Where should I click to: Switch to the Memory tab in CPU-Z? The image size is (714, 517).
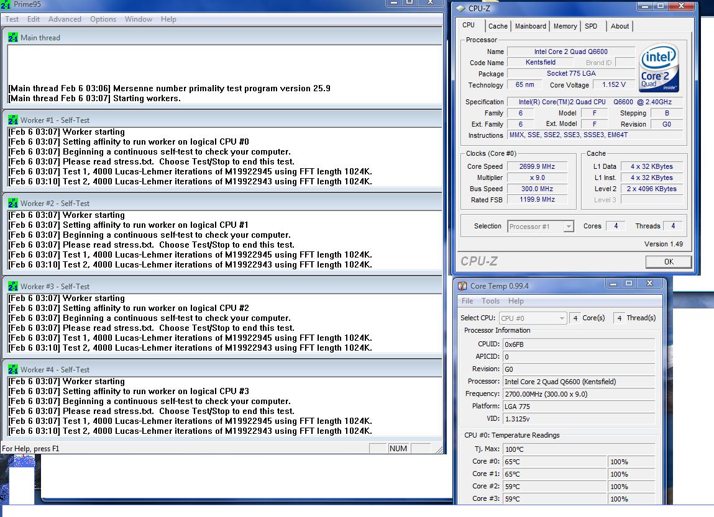tap(565, 26)
